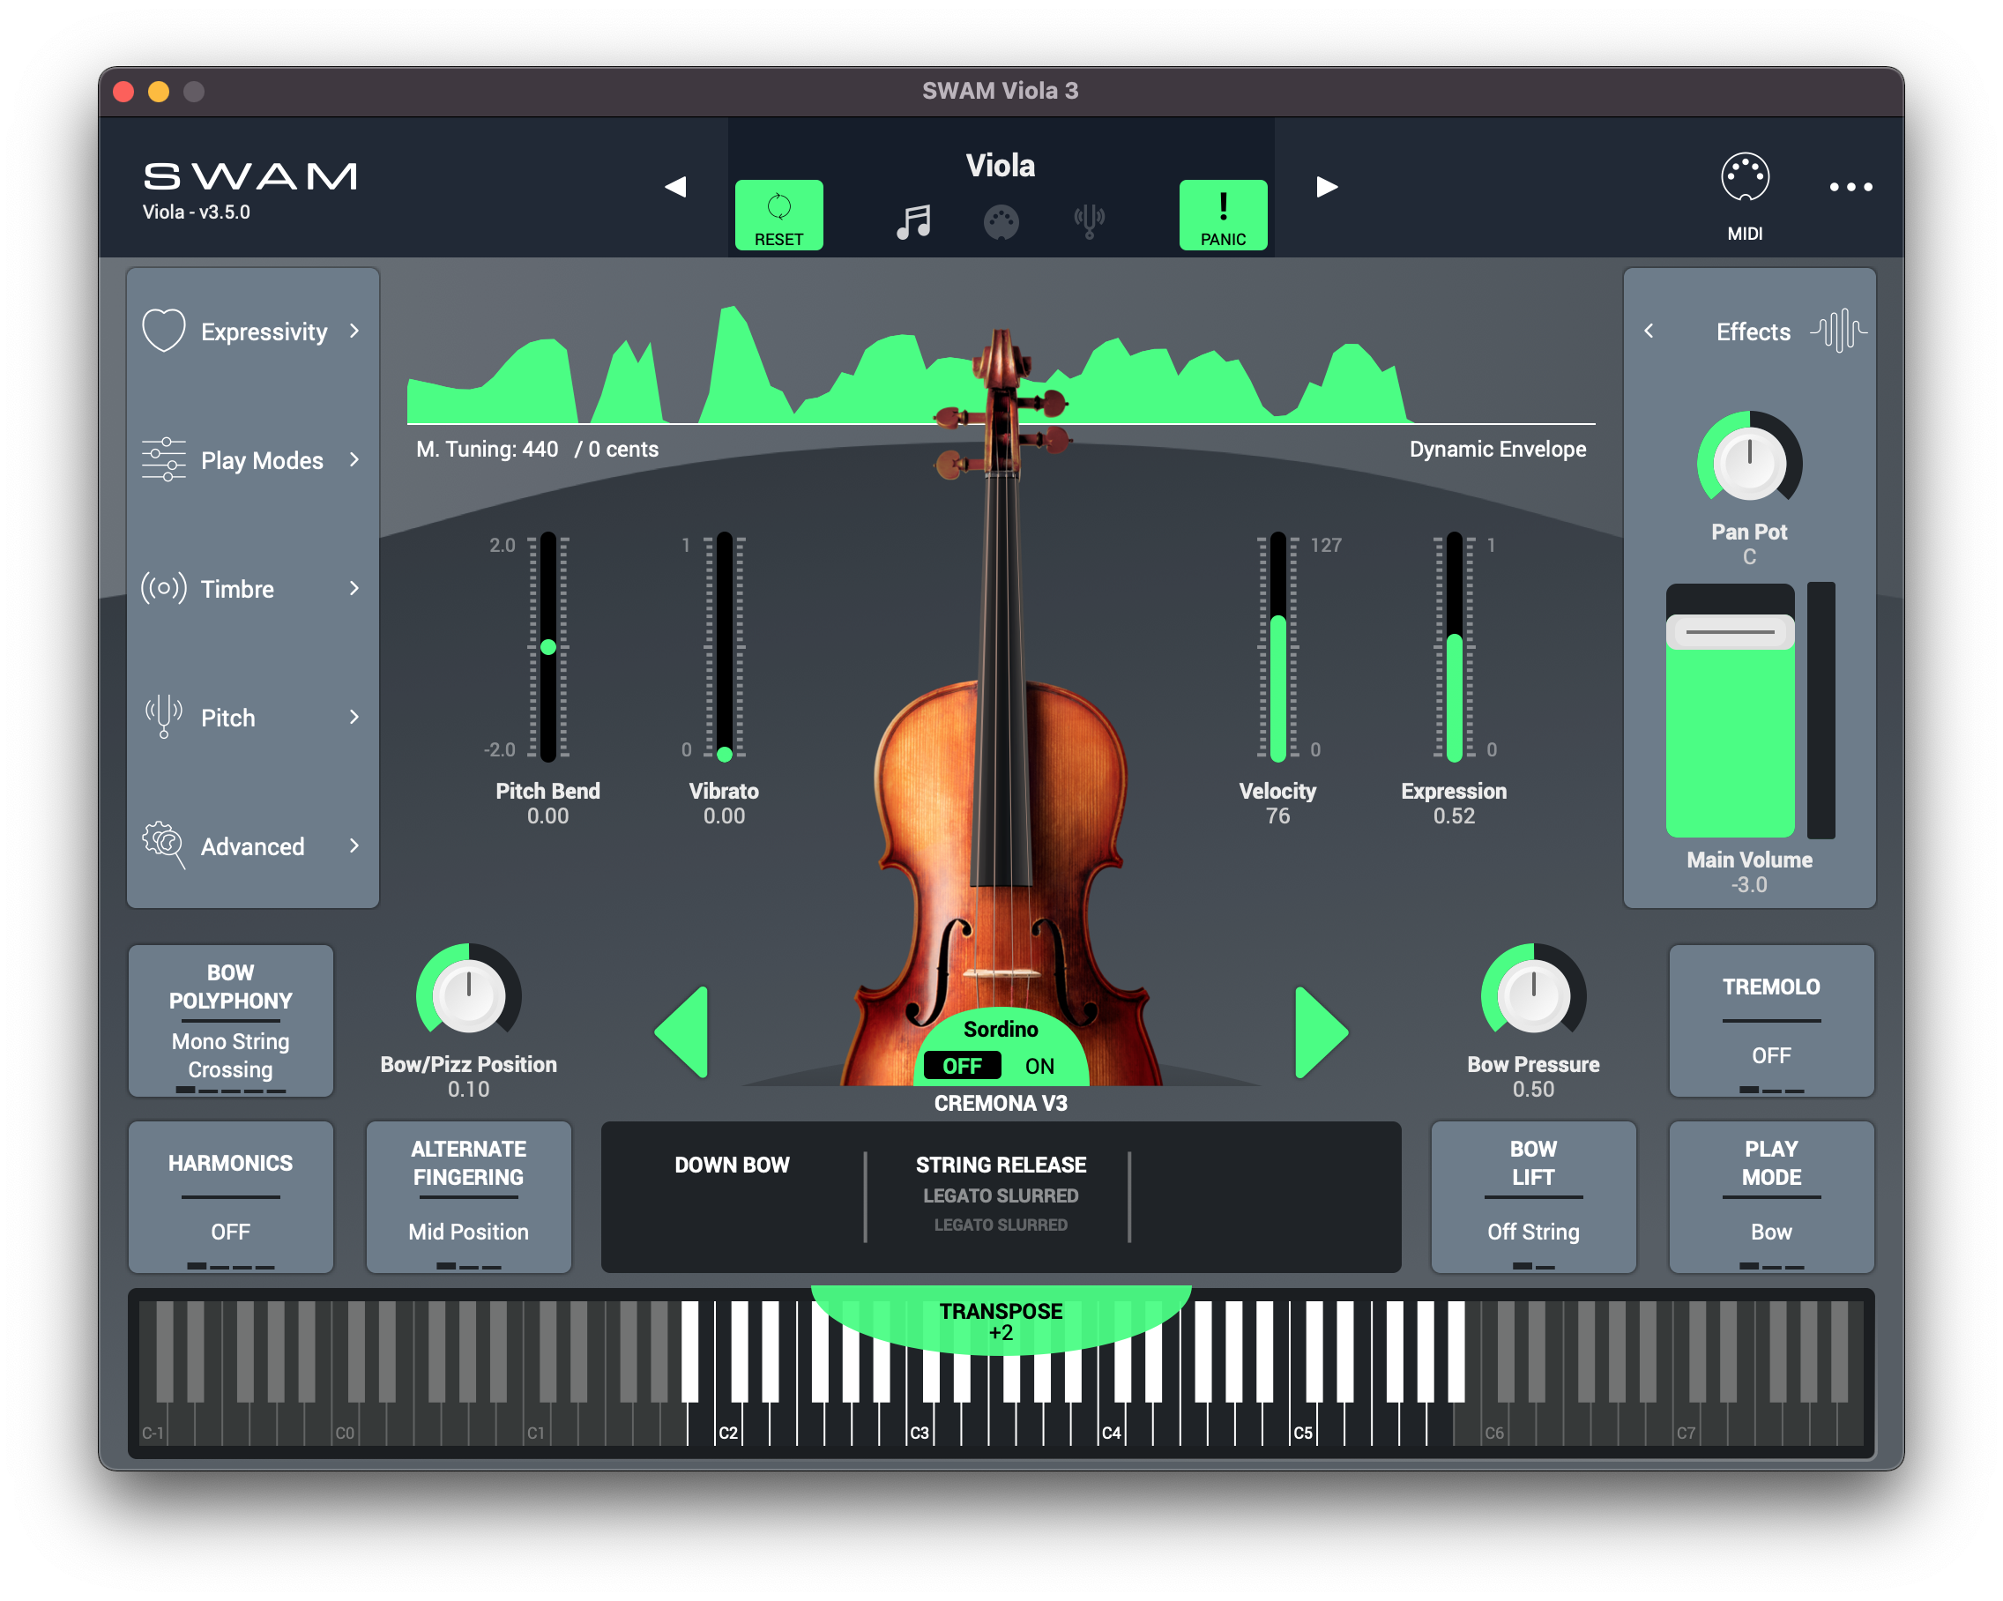
Task: Click the Vibrato slider handle
Action: click(724, 754)
